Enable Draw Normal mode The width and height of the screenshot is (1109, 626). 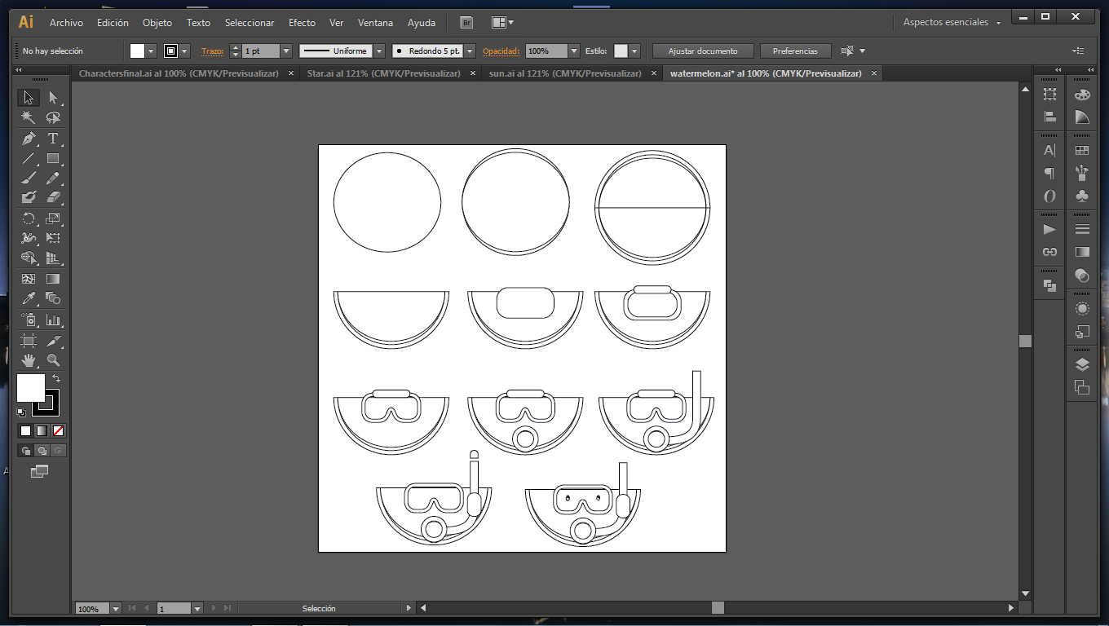pyautogui.click(x=26, y=450)
